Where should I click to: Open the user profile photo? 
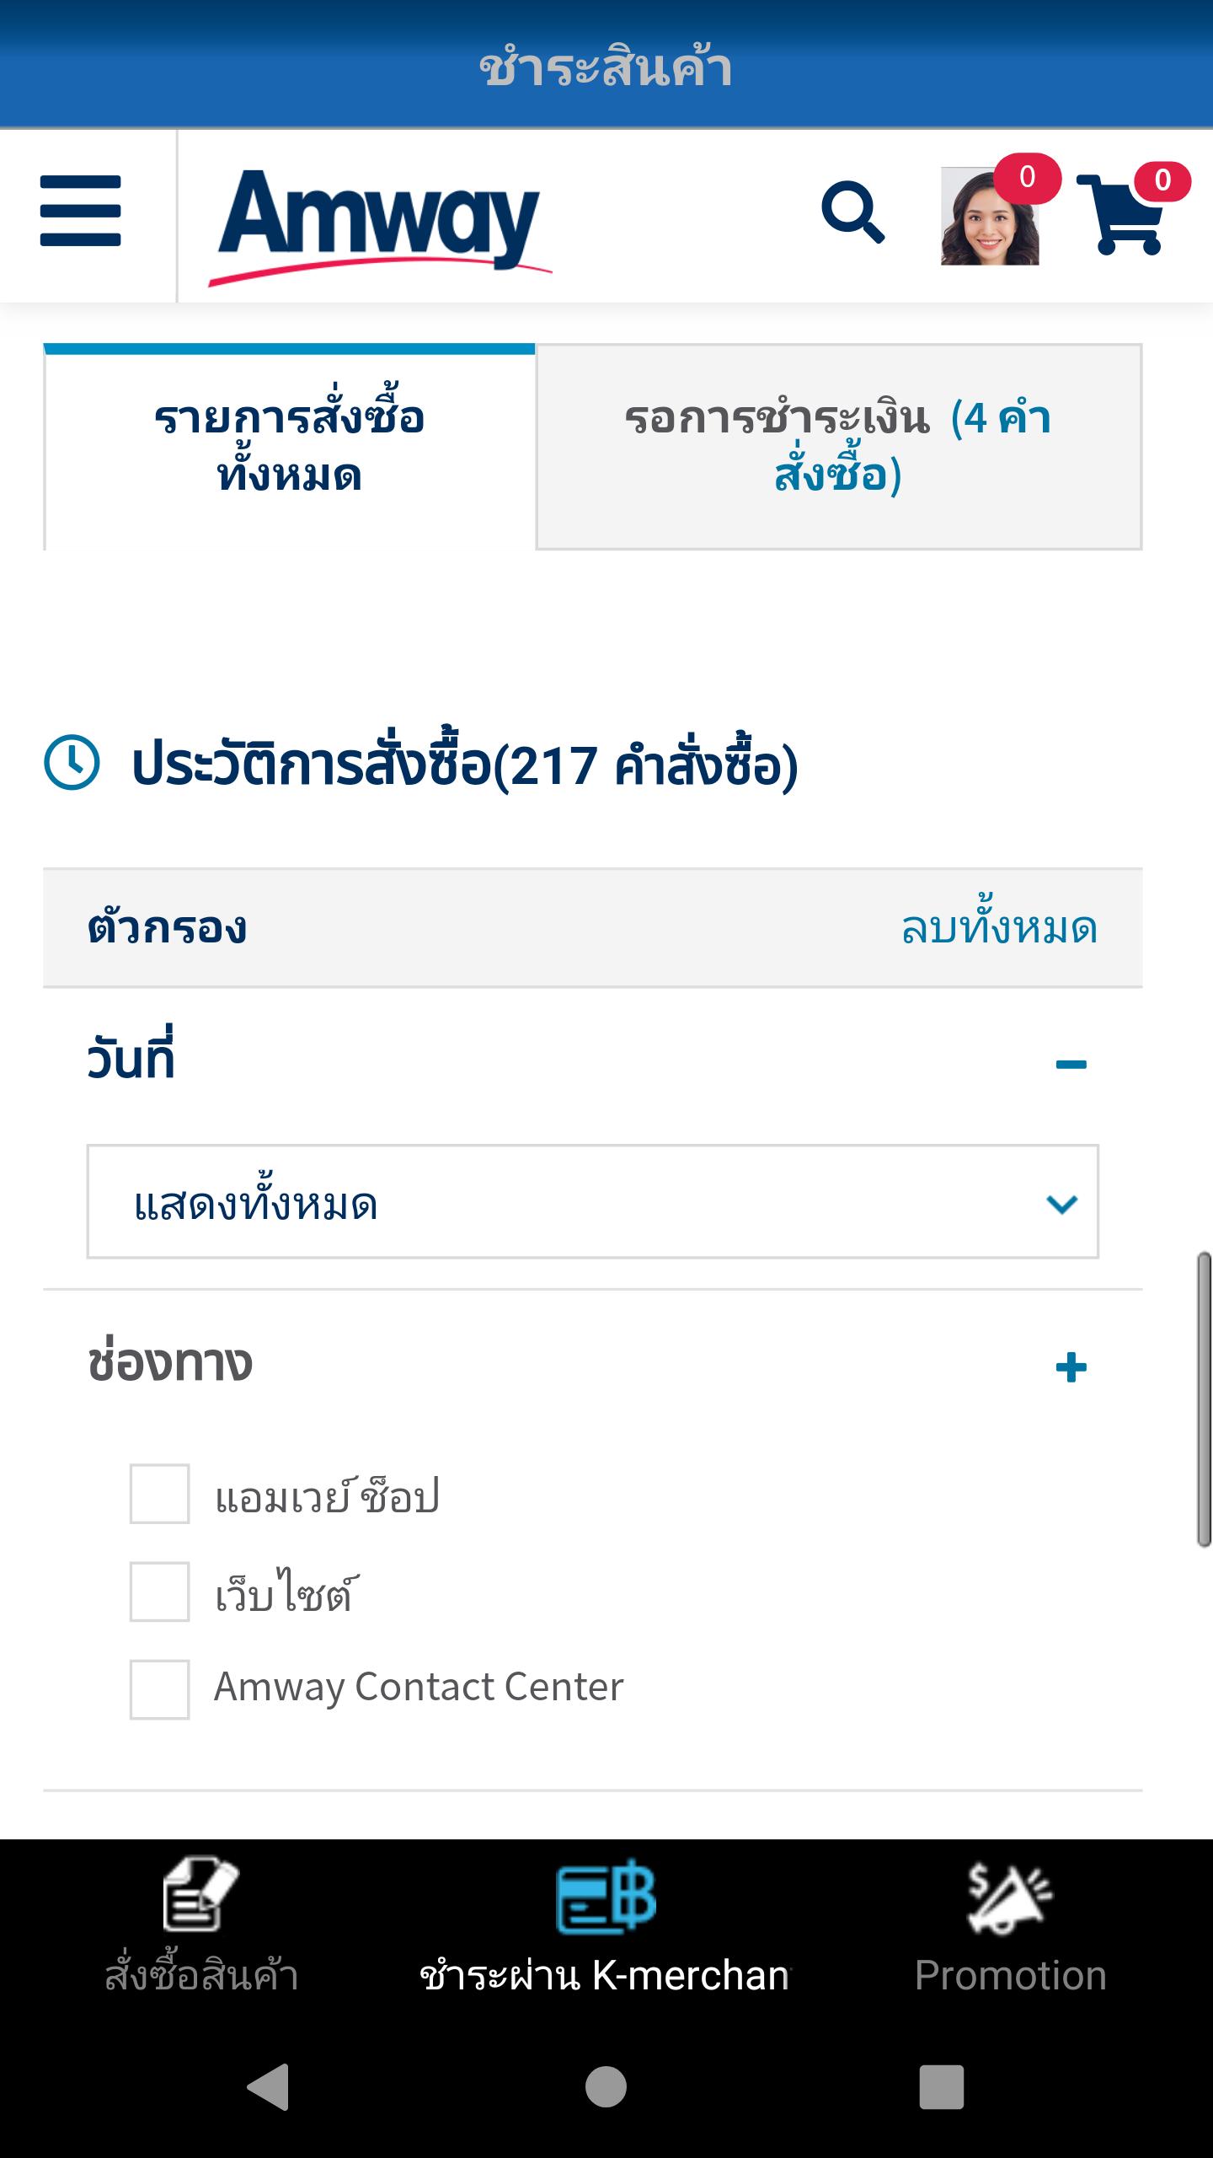point(990,217)
